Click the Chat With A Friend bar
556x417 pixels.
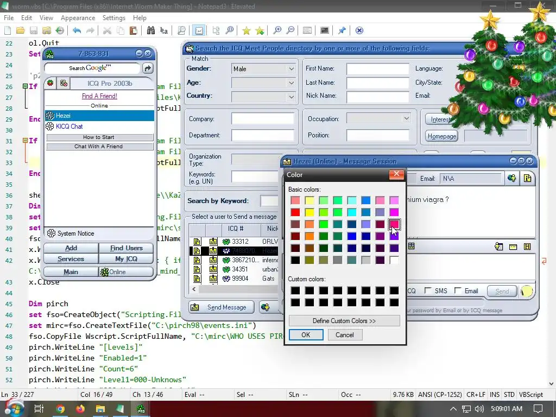100,147
